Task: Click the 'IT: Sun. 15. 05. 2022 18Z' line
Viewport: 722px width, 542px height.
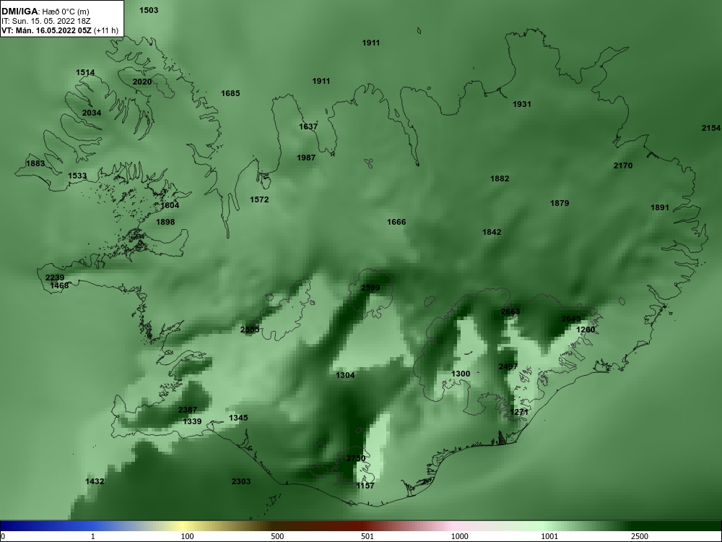Action: (x=46, y=21)
